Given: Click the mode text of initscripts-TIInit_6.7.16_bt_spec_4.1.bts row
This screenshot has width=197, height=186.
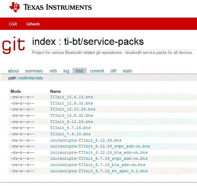Looking at the screenshot, I should tap(23, 171).
